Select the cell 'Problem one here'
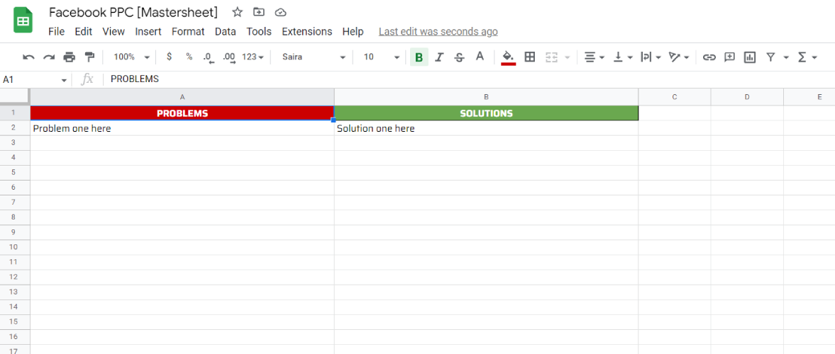Screen dimensions: 835x354 (182, 128)
